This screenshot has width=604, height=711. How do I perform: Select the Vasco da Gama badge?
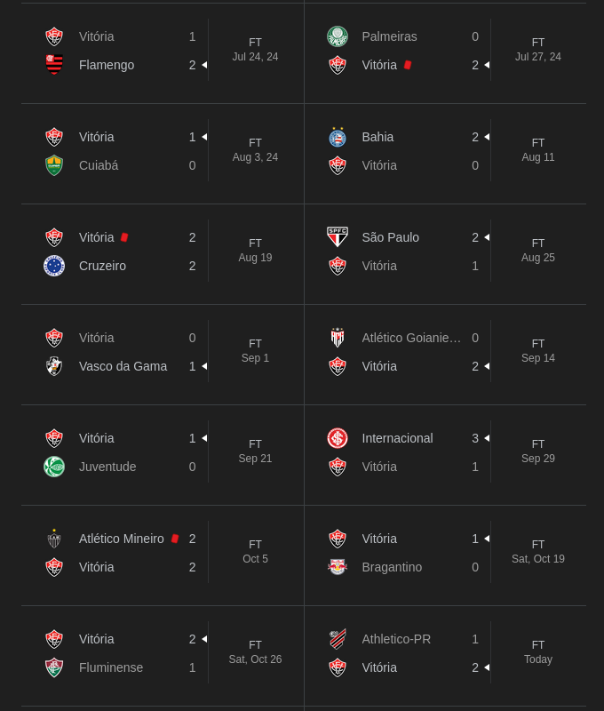point(54,366)
